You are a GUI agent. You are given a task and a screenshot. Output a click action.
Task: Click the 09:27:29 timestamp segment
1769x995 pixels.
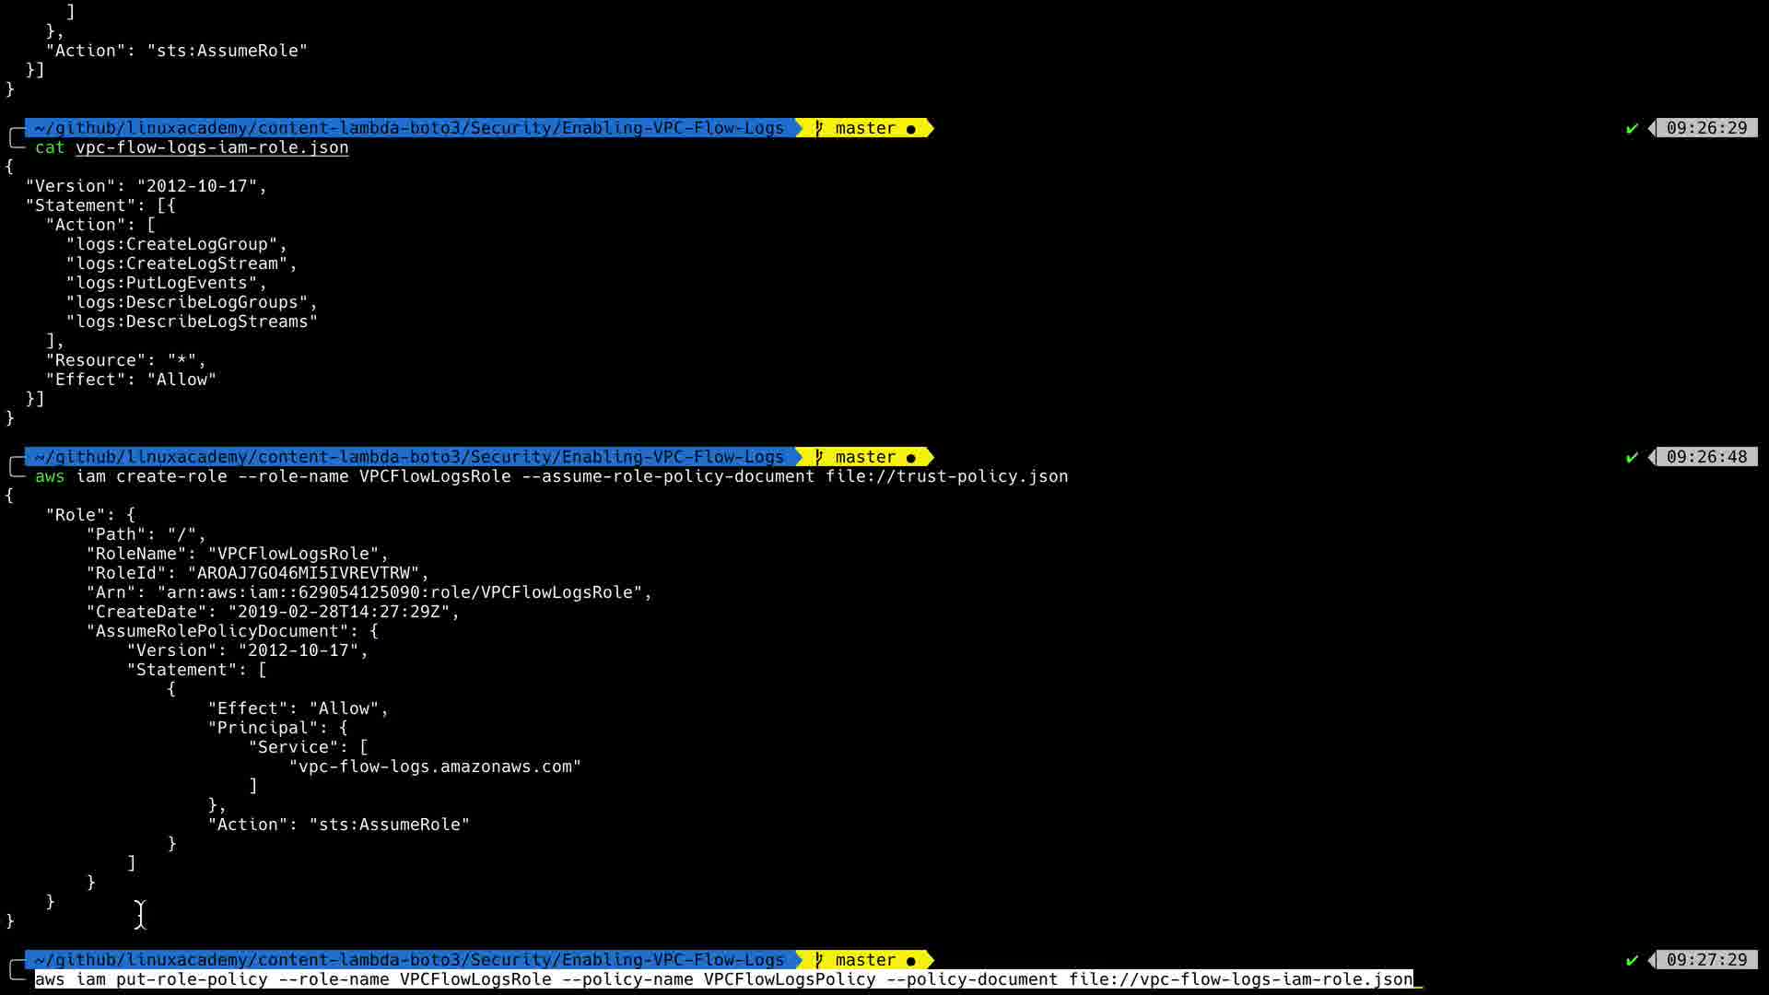tap(1705, 960)
